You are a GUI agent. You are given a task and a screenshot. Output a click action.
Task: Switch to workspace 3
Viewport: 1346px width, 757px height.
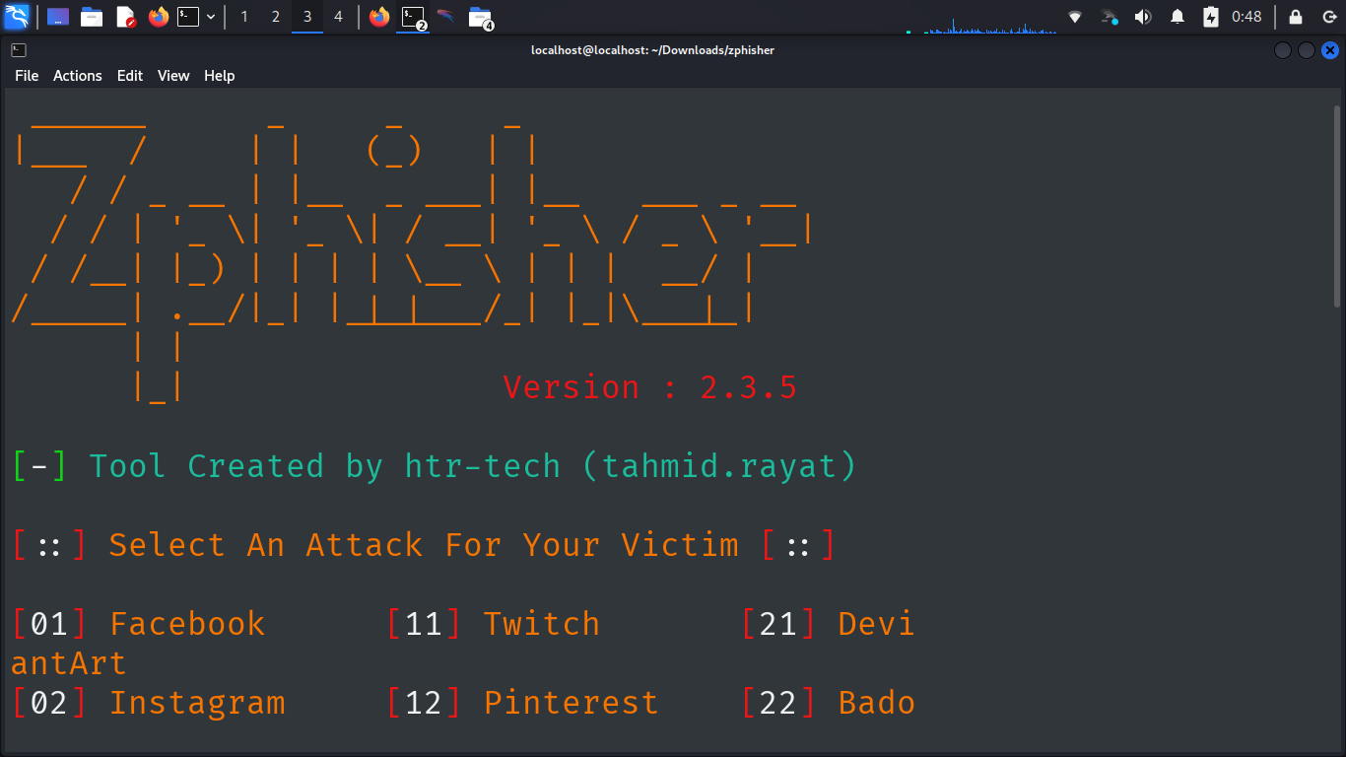pos(307,17)
